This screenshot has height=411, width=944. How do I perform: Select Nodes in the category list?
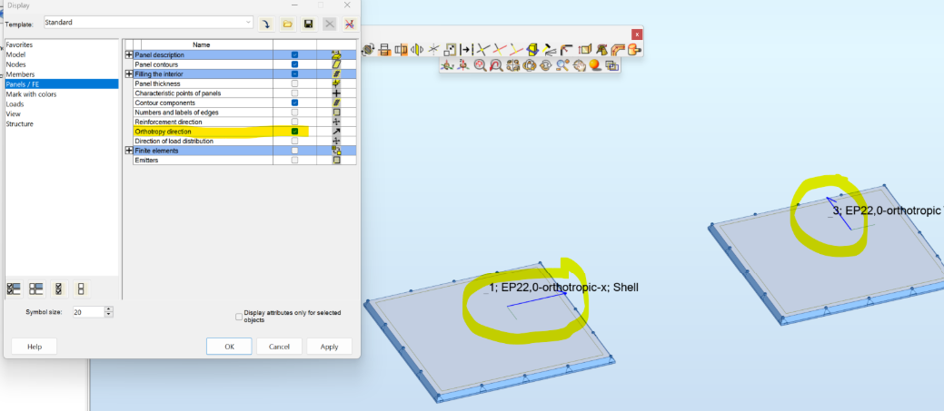tap(15, 64)
